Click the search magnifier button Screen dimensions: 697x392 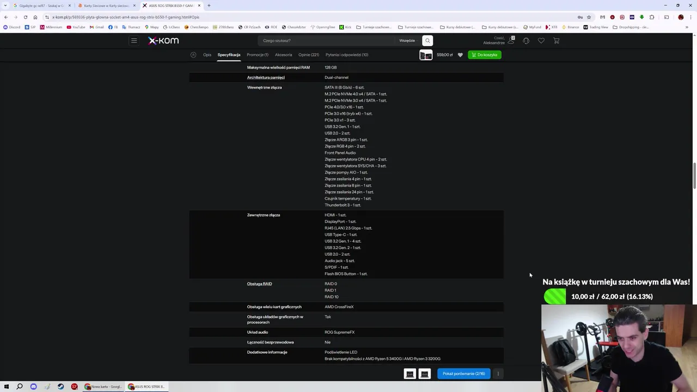coord(427,40)
